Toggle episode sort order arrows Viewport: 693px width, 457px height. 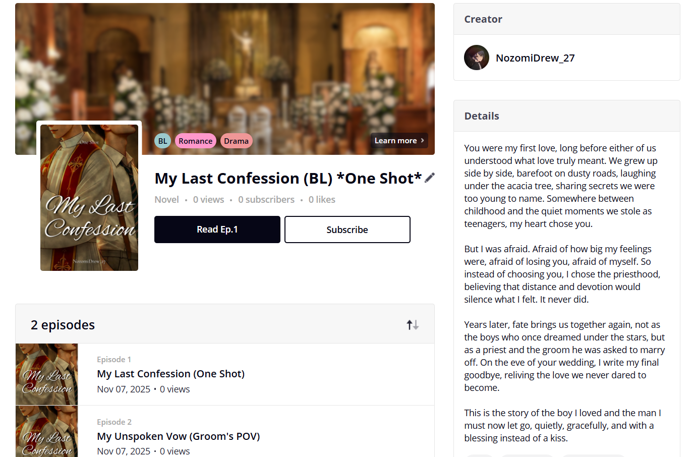pos(413,325)
